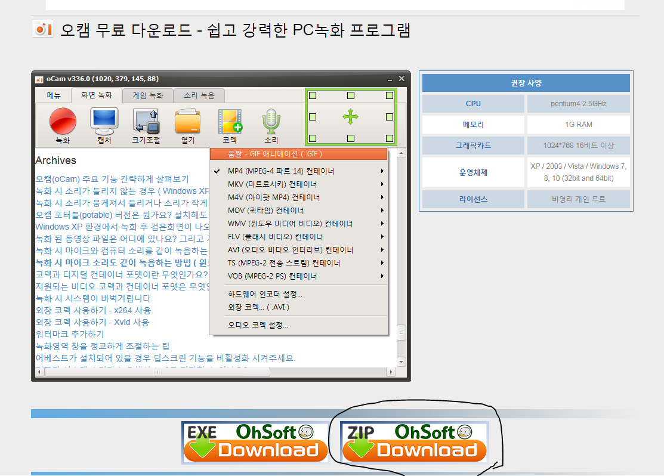Click the 라이선스 row label
The width and height of the screenshot is (664, 476).
pos(473,199)
